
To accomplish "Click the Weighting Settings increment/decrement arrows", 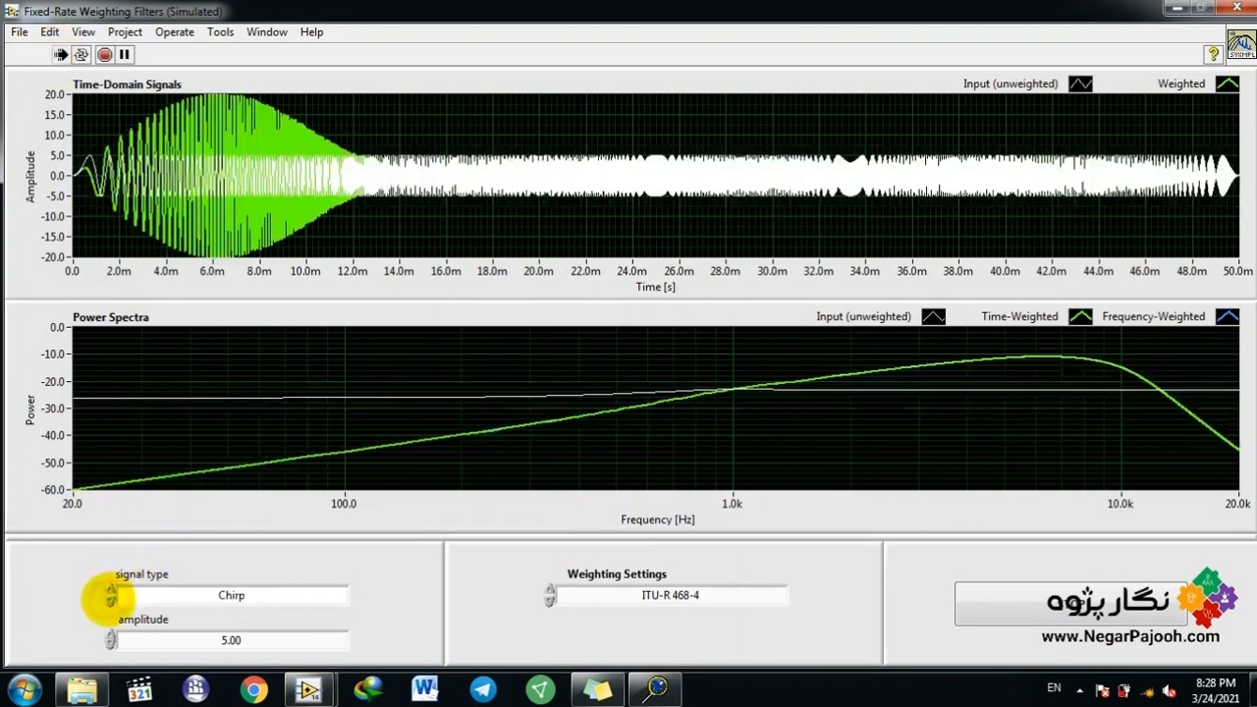I will [550, 596].
